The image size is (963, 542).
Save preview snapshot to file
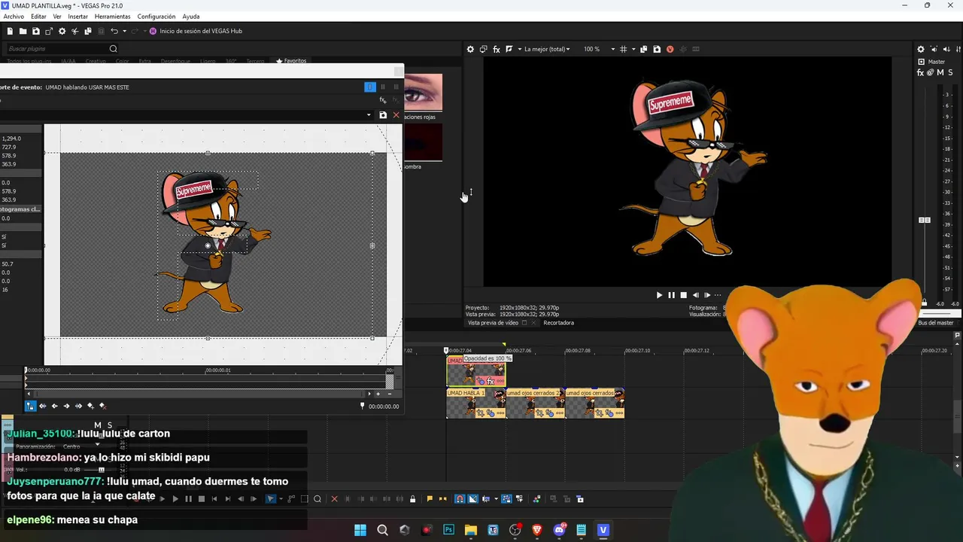tap(657, 49)
